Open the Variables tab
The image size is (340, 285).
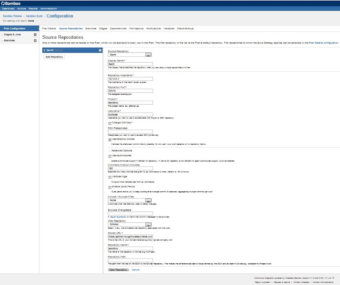pos(169,29)
